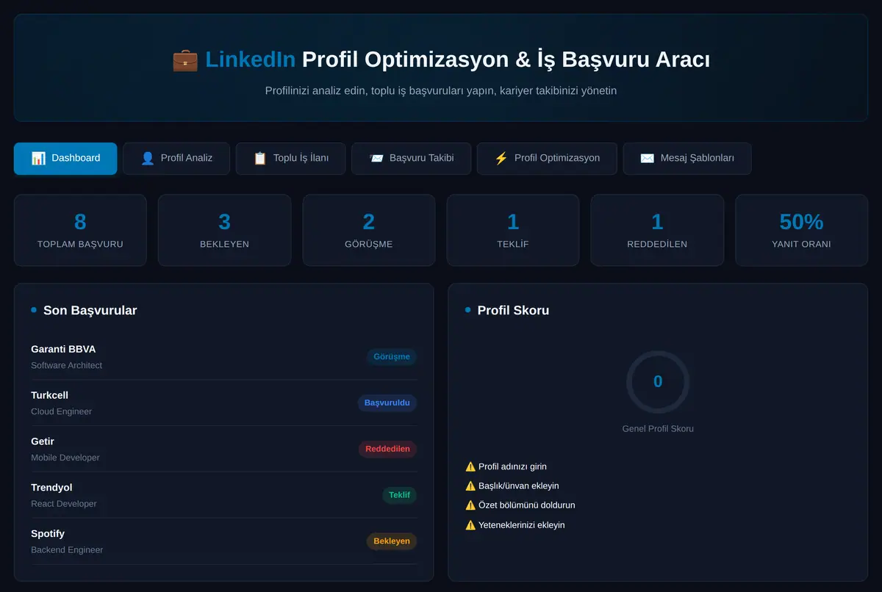Screen dimensions: 882x592
Task: Click the Başvuruldu status badge for Turkcell
Action: (x=387, y=403)
